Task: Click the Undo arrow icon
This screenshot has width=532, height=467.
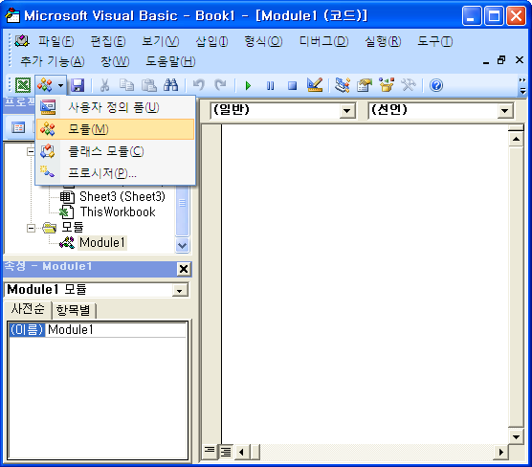Action: (199, 85)
